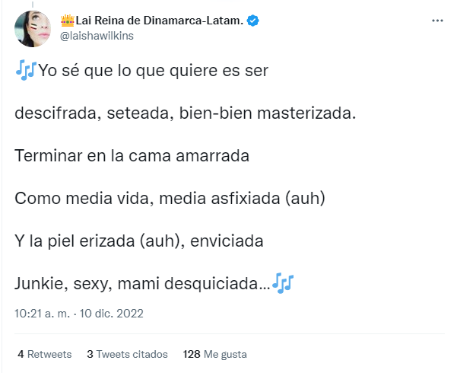457x373 pixels.
Task: Click the line "Y la piel erizada (auh), enviciada"
Action: click(138, 241)
